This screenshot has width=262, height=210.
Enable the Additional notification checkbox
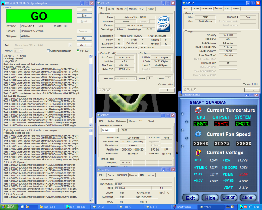(48, 51)
